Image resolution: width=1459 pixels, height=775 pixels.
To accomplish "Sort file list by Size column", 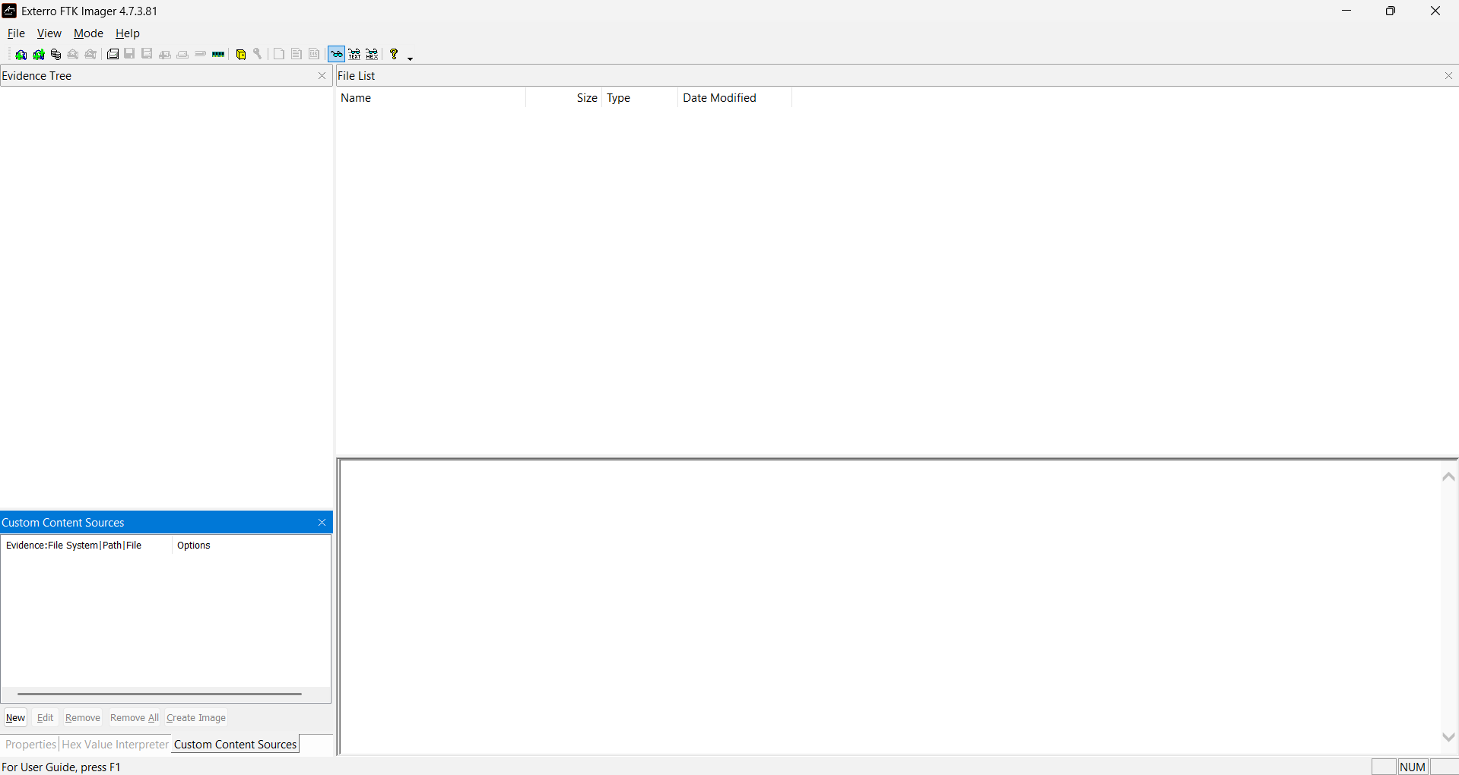I will [564, 98].
